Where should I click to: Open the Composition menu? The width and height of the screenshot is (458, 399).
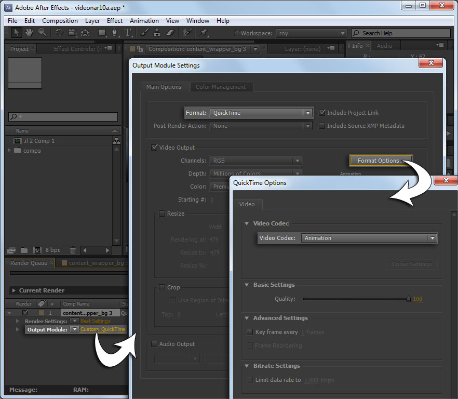60,21
